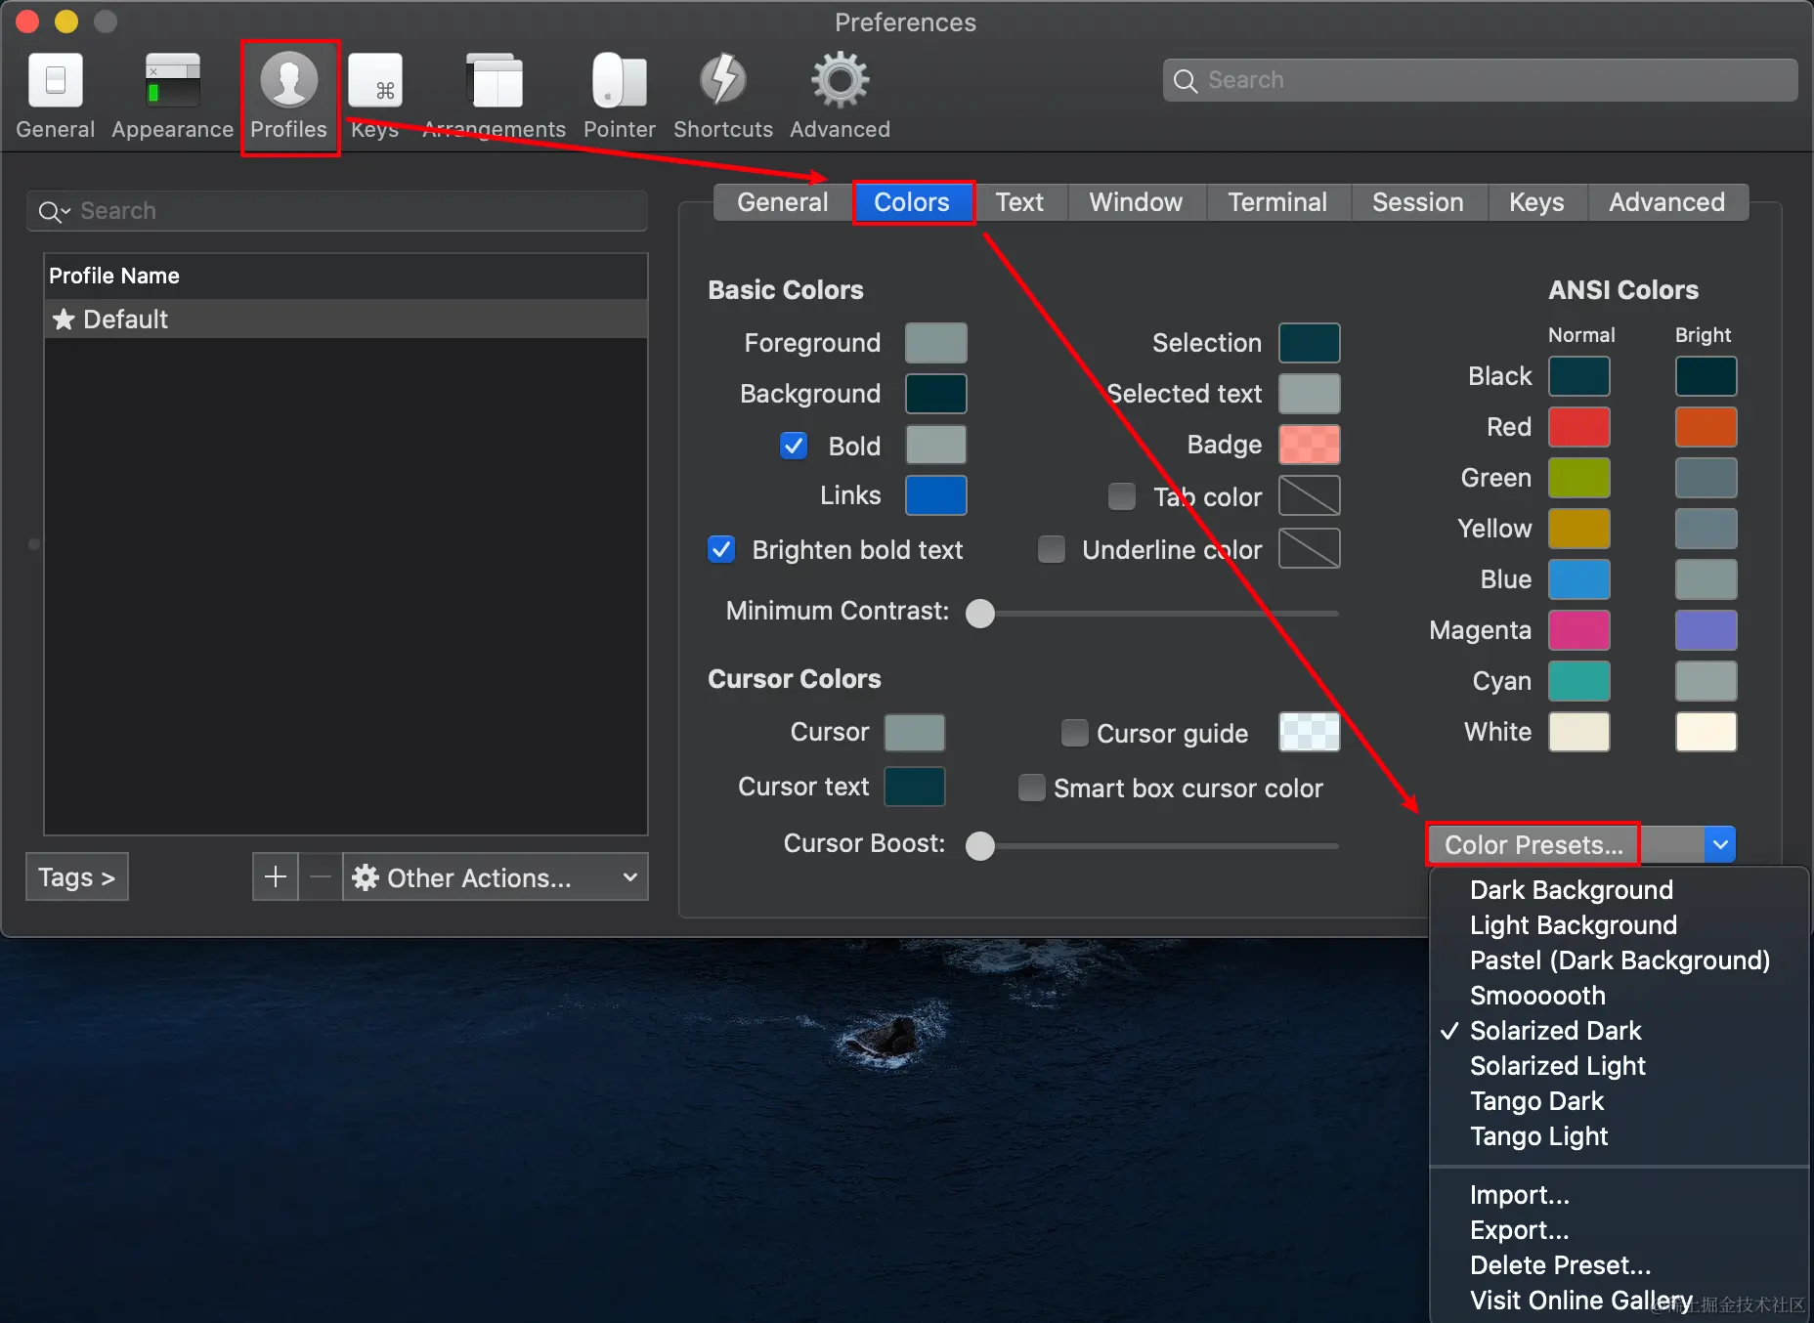Screen dimensions: 1814x1323
Task: Select the Default profile row
Action: (346, 320)
